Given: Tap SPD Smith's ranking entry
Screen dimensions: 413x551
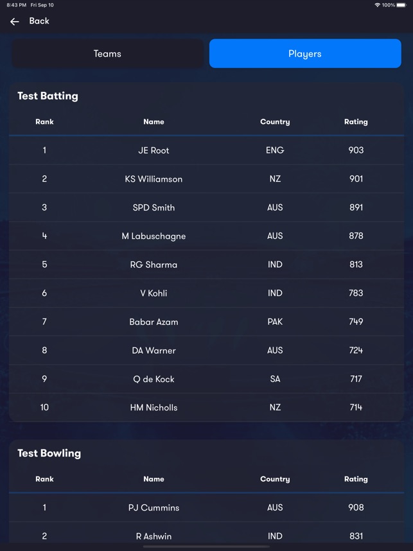Looking at the screenshot, I should point(206,207).
